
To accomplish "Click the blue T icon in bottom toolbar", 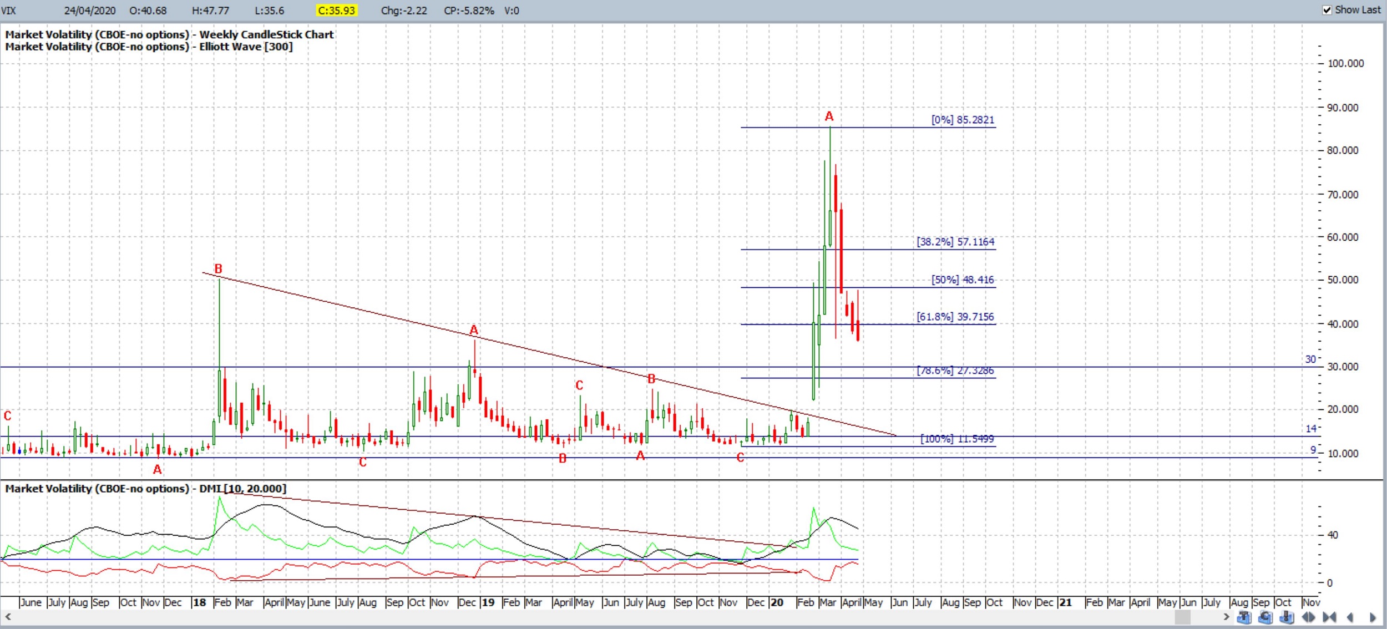I will coord(1243,617).
